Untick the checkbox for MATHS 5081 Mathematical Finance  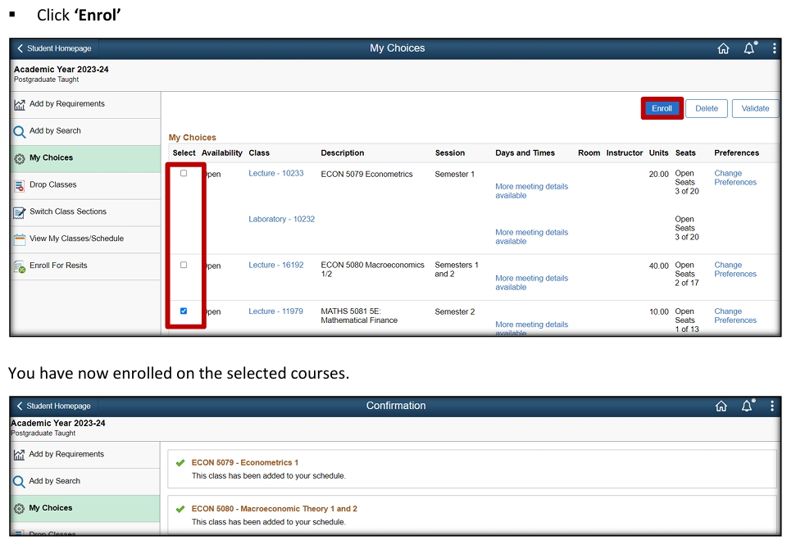tap(184, 311)
